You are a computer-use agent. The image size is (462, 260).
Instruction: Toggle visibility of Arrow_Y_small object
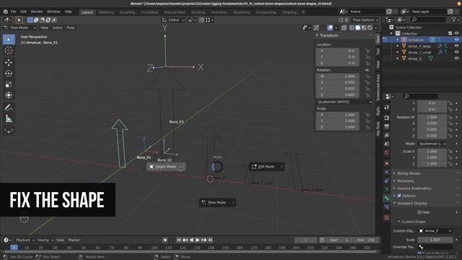point(456,52)
